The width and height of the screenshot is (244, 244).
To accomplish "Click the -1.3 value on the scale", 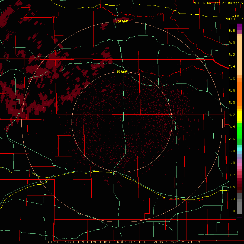I will click(x=231, y=199).
